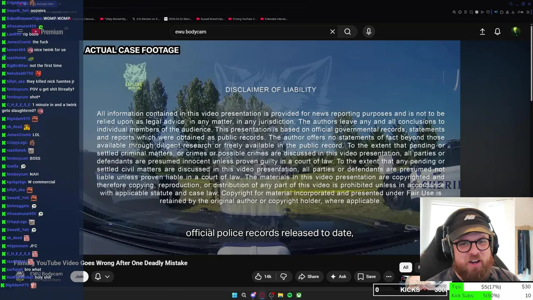Click the search-tabs magnifier in title bar
The image size is (533, 300).
511,4
